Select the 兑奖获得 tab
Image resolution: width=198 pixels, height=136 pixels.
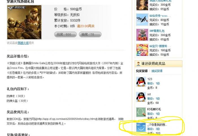pos(142,71)
